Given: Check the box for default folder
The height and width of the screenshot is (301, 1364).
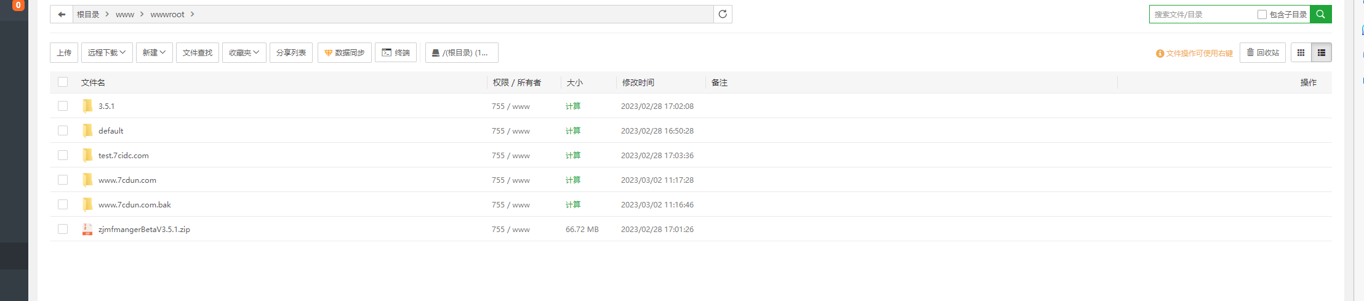Looking at the screenshot, I should point(63,130).
